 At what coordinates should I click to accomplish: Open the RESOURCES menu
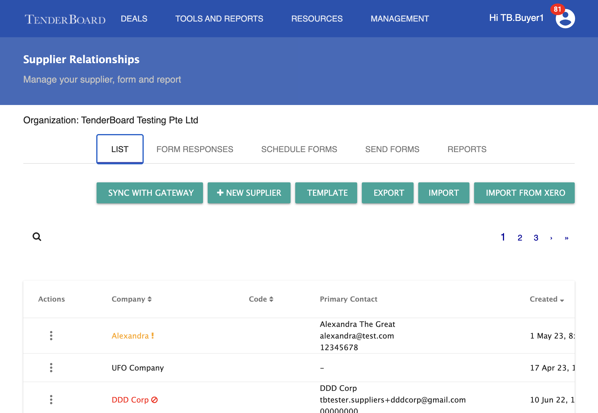pos(317,19)
